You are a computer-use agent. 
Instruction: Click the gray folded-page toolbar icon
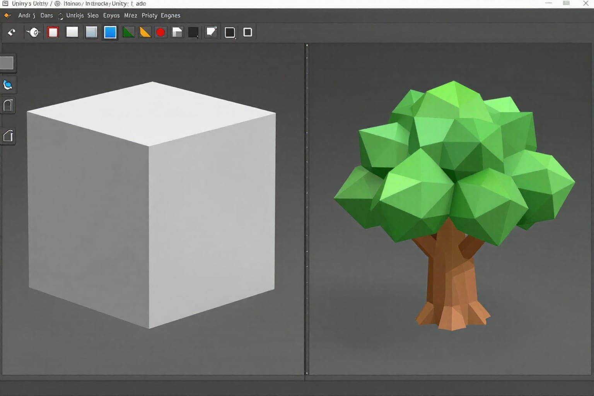tap(177, 32)
